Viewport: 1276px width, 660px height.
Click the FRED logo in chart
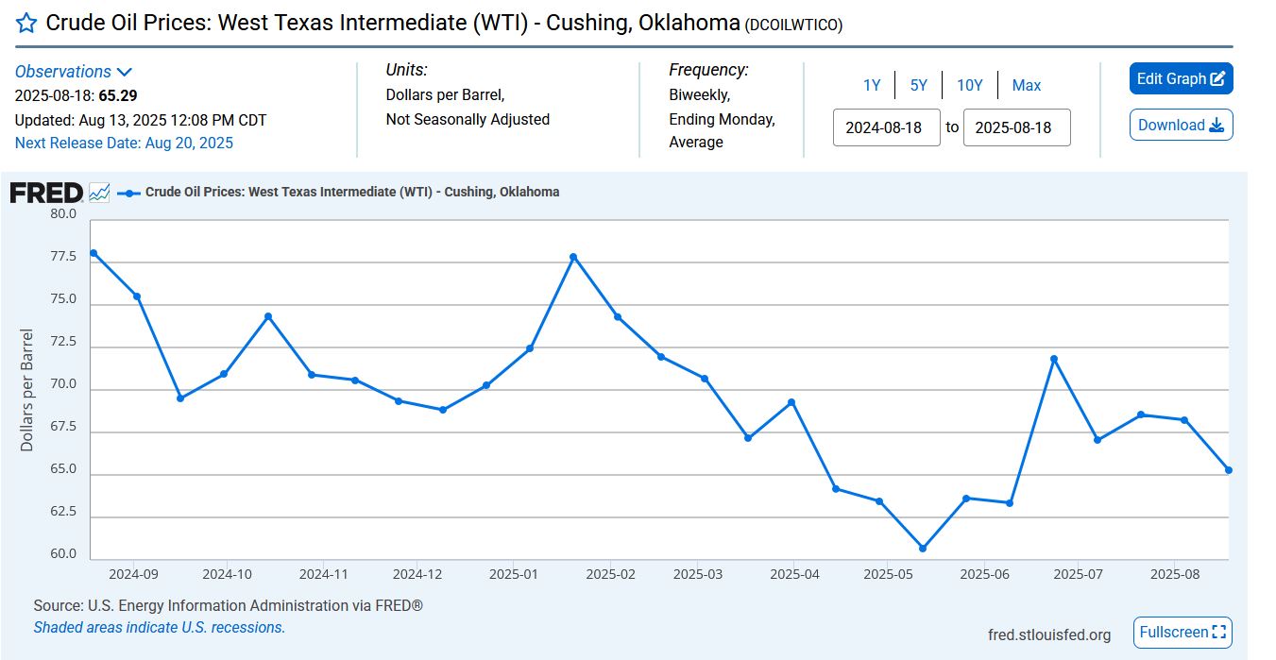(46, 193)
